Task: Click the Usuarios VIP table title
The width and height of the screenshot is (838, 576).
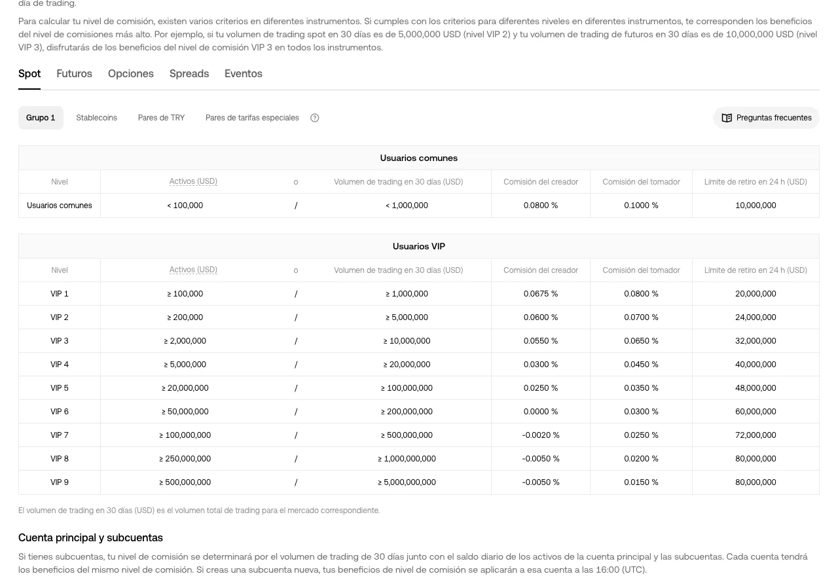Action: pyautogui.click(x=419, y=246)
